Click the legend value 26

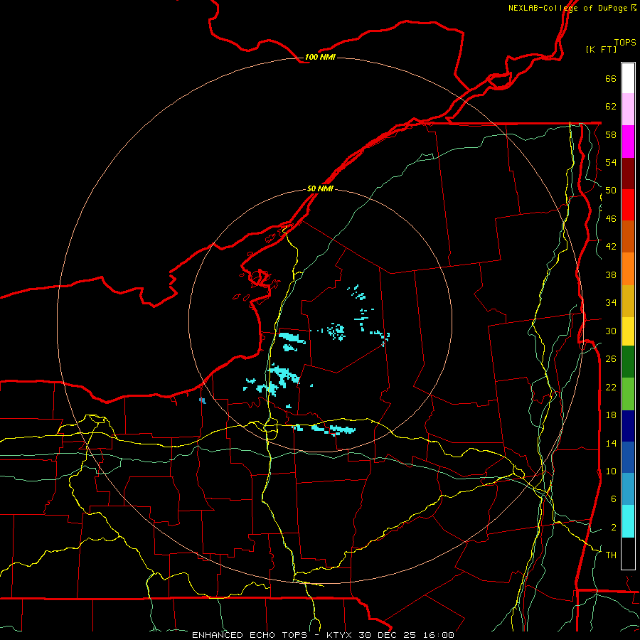(611, 359)
